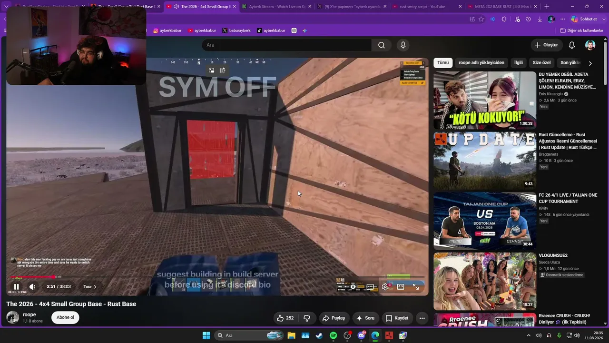Open the YouTube notifications bell

(x=572, y=45)
